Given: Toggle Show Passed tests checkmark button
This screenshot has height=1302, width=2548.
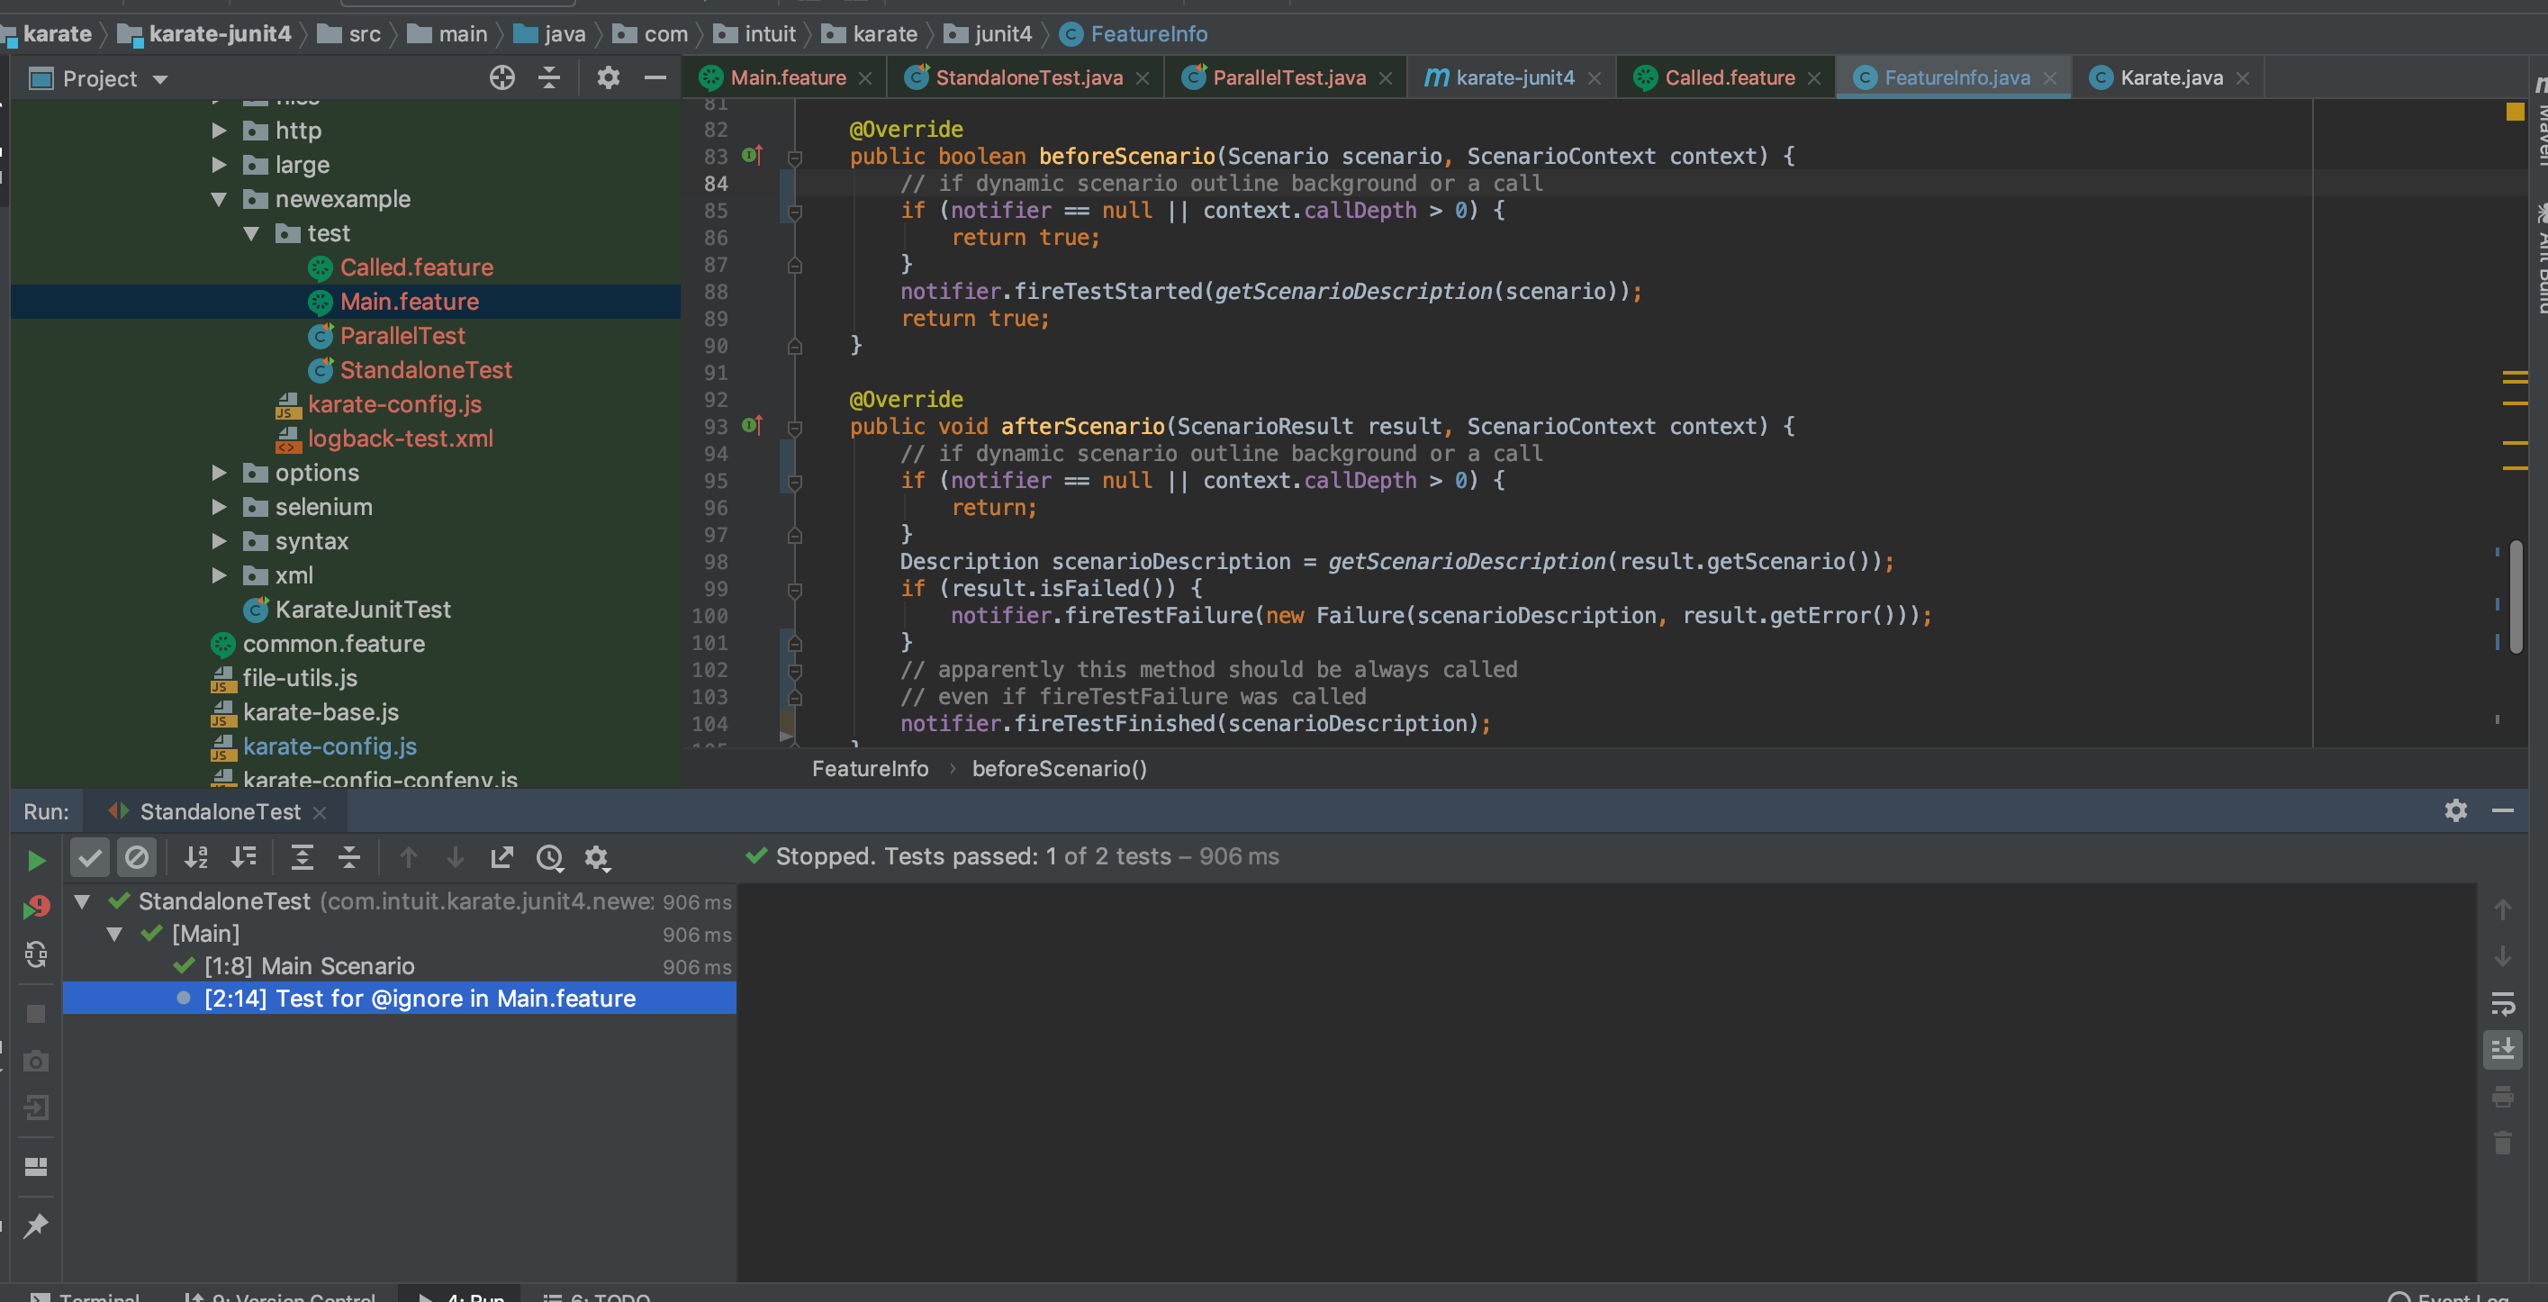Looking at the screenshot, I should pos(89,857).
